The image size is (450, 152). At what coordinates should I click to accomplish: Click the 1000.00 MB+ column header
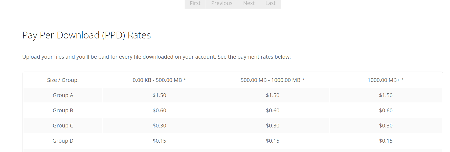point(386,80)
